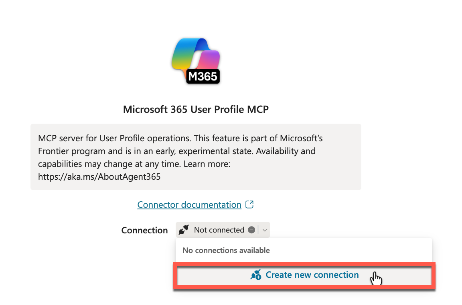462x305 pixels.
Task: Click the Microsoft 365 User Profile MCP title
Action: [x=196, y=109]
